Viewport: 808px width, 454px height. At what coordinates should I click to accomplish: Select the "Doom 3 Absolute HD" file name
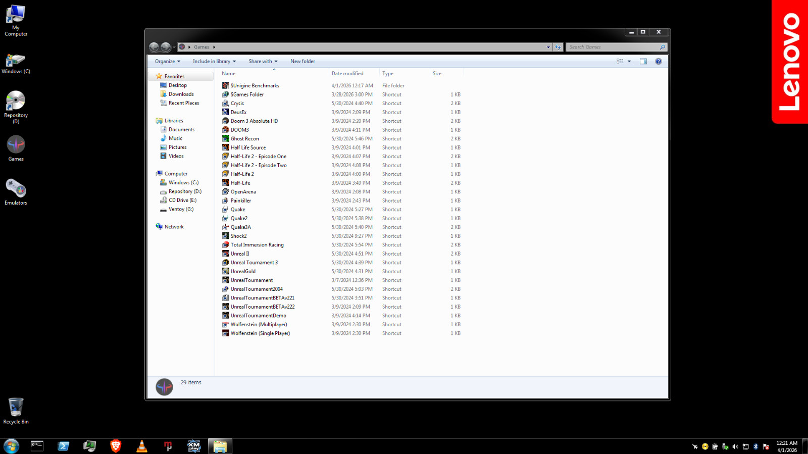(254, 121)
